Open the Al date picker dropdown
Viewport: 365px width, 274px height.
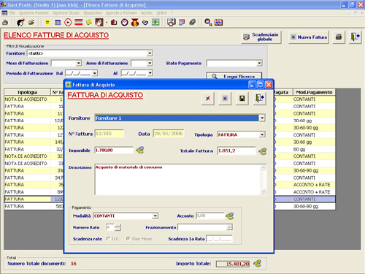[150, 73]
